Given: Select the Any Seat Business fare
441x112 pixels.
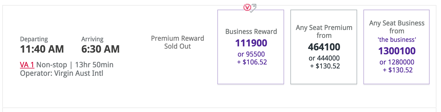Looking at the screenshot, I should point(397,47).
